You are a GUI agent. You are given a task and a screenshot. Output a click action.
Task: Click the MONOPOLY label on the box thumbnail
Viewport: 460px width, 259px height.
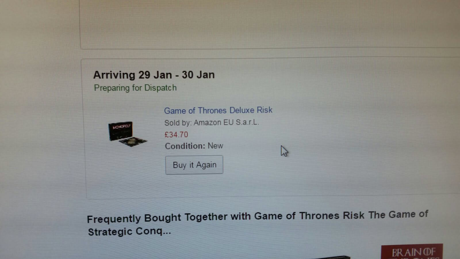121,127
